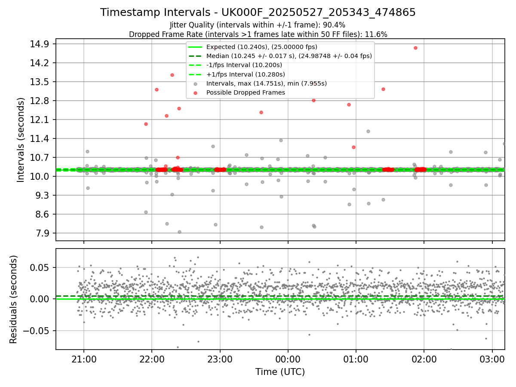The image size is (516, 387).
Task: Click the y-axis tick label 7.9
Action: pos(43,233)
